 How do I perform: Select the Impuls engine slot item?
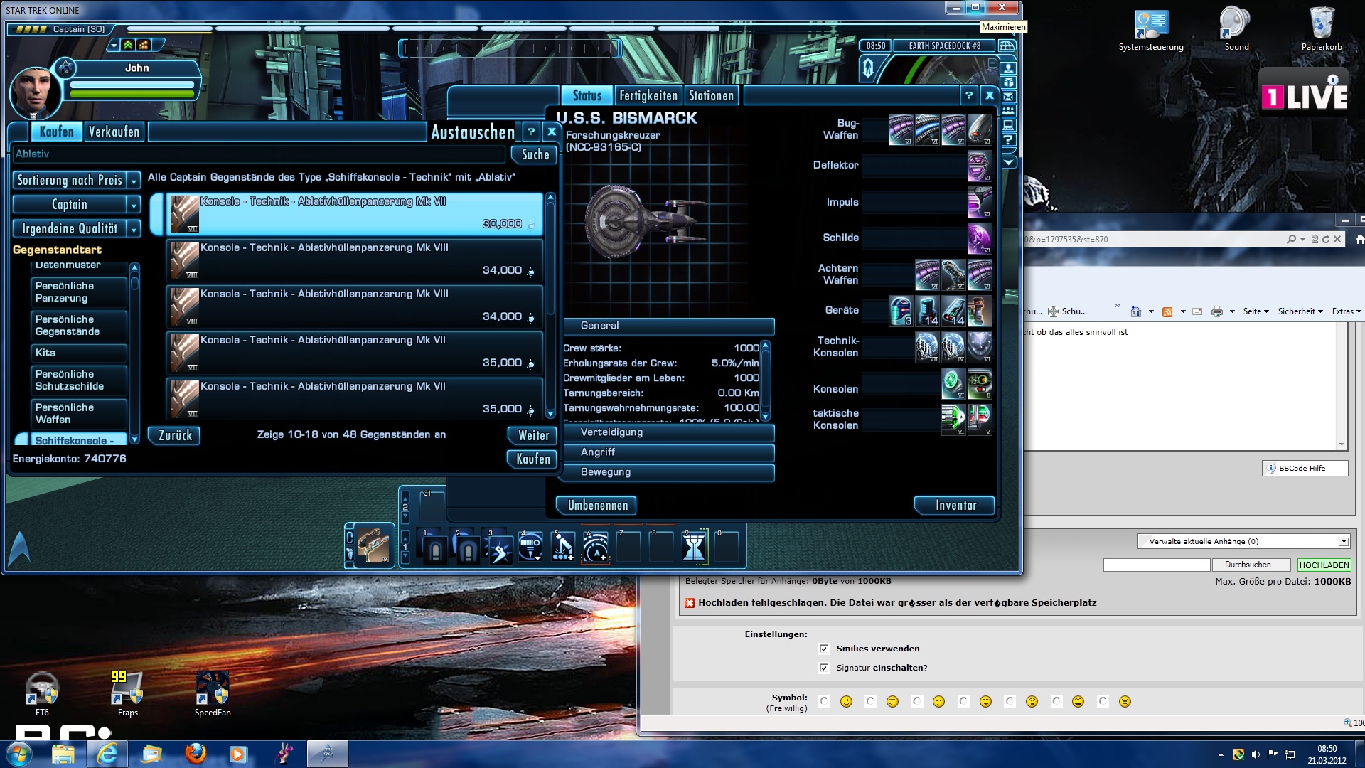pos(980,202)
